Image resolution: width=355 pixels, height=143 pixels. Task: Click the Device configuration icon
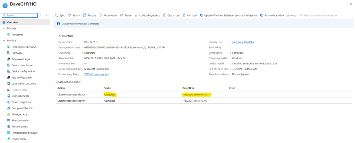coord(9,71)
